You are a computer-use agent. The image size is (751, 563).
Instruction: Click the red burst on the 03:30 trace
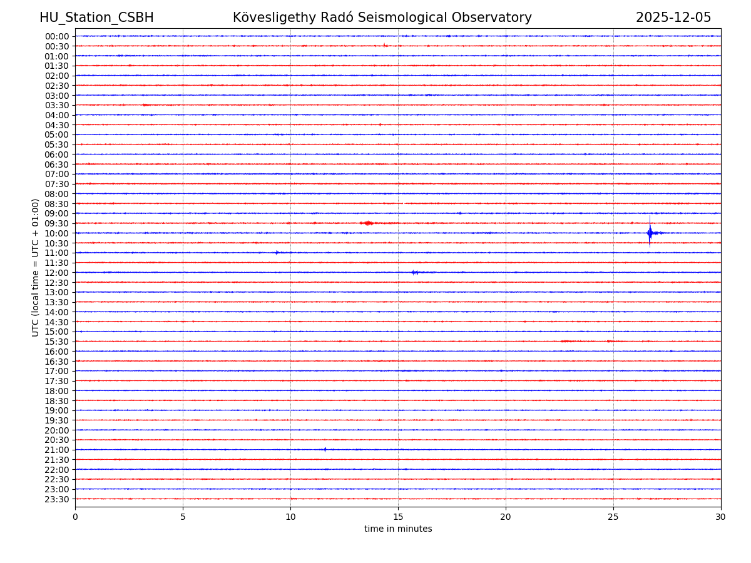[x=145, y=104]
